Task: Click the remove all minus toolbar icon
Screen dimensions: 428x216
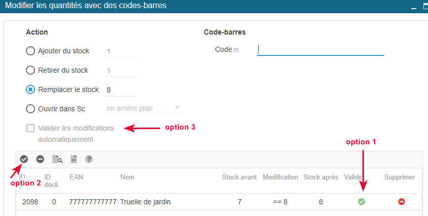Action: [x=40, y=159]
